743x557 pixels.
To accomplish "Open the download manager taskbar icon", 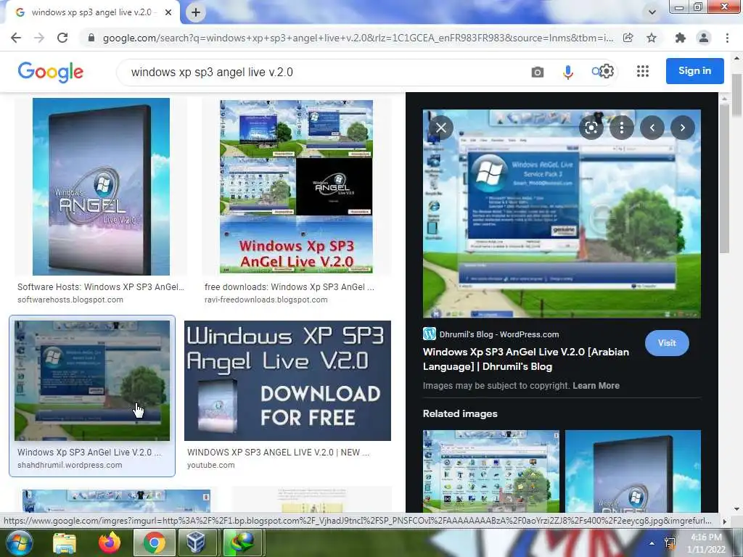I will tap(241, 542).
